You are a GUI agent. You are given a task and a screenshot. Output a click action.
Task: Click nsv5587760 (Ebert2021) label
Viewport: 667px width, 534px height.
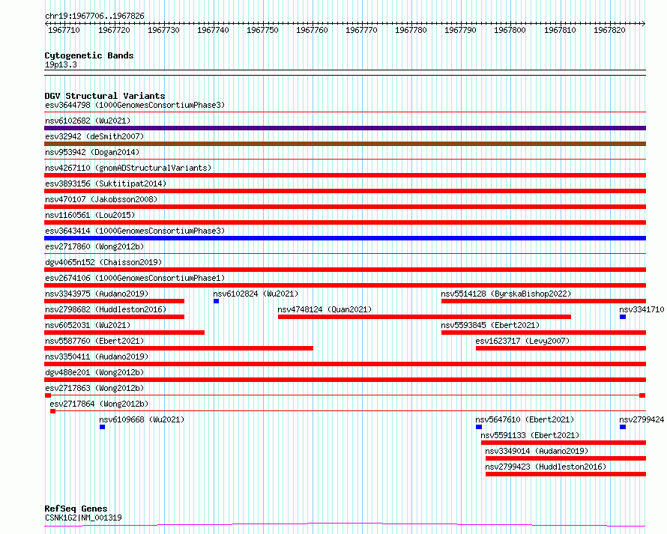(94, 341)
